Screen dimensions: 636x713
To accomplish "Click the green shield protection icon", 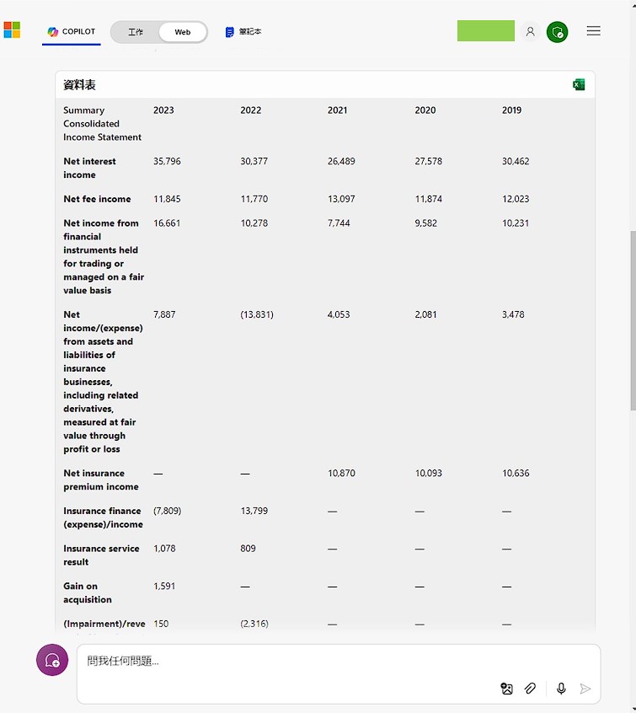I will pos(557,32).
